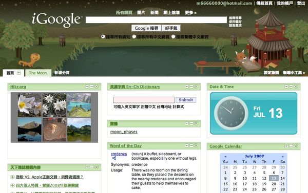Screen dimensions: 308x193
Task: Click the Google 搜尋 button
Action: [146, 28]
